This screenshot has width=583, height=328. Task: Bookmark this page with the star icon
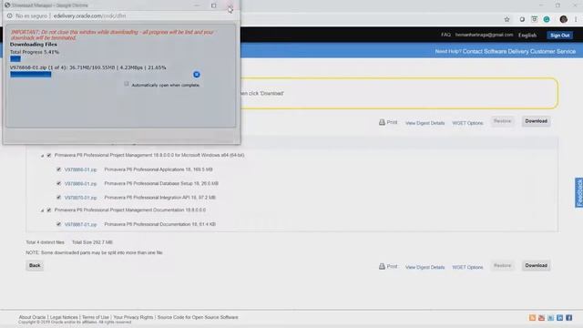tap(506, 19)
